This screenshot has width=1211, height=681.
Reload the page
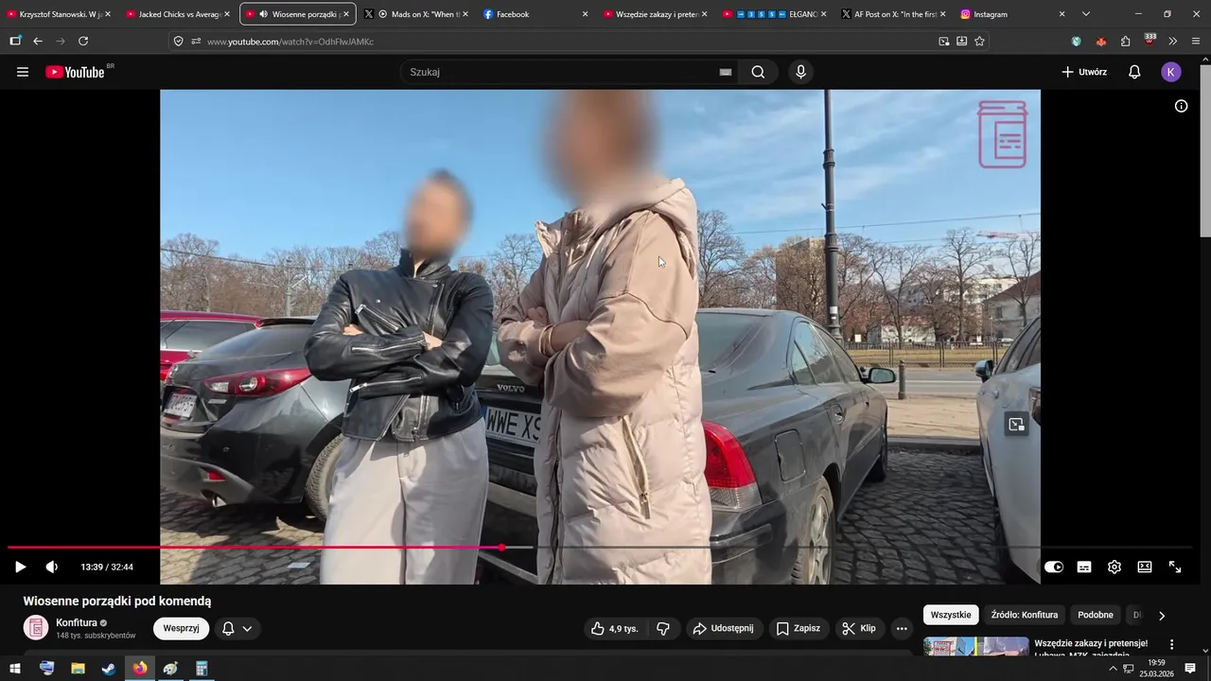(83, 41)
